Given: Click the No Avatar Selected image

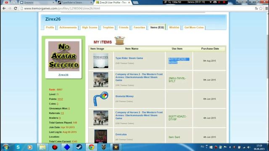Looking at the screenshot, I should pyautogui.click(x=63, y=56).
